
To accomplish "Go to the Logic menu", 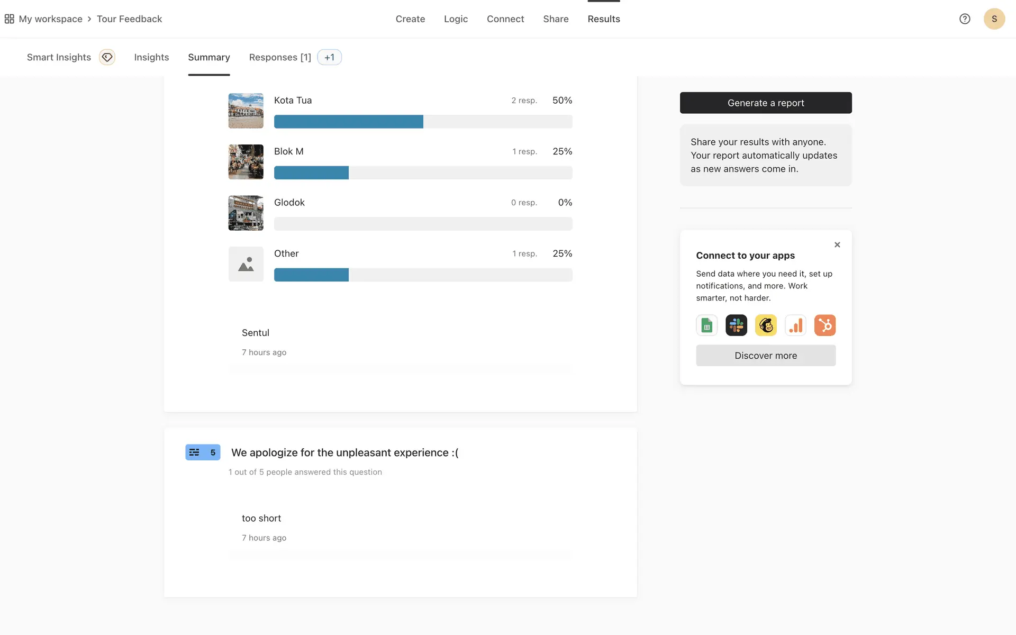I will pyautogui.click(x=456, y=19).
